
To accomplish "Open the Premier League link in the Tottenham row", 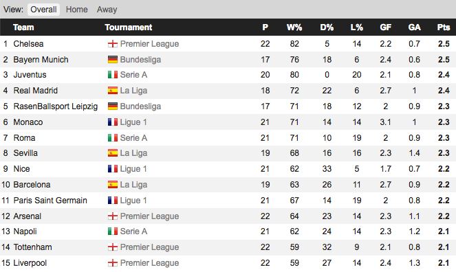I will [149, 247].
